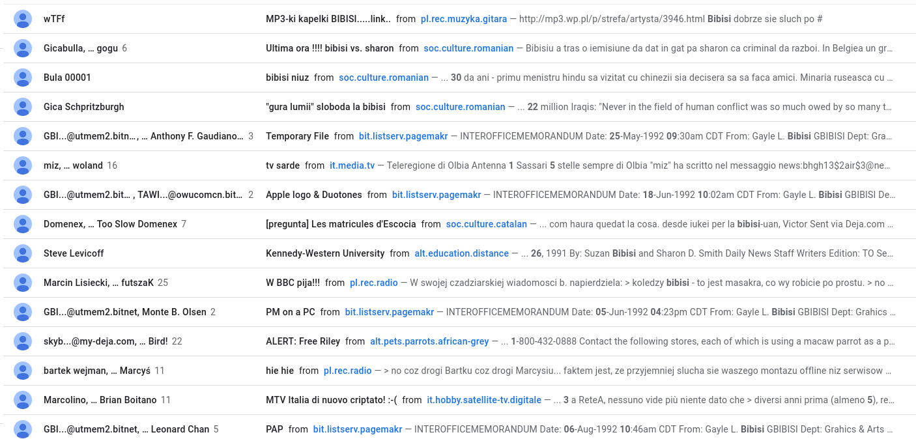Select avatar next to Marcin Lisiecki
Viewport: 916px width, 439px height.
[x=23, y=283]
